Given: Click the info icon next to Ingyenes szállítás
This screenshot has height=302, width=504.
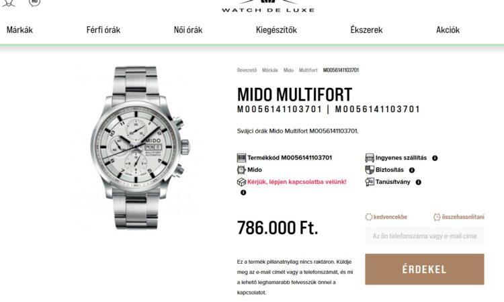Looking at the screenshot, I should coord(435,158).
